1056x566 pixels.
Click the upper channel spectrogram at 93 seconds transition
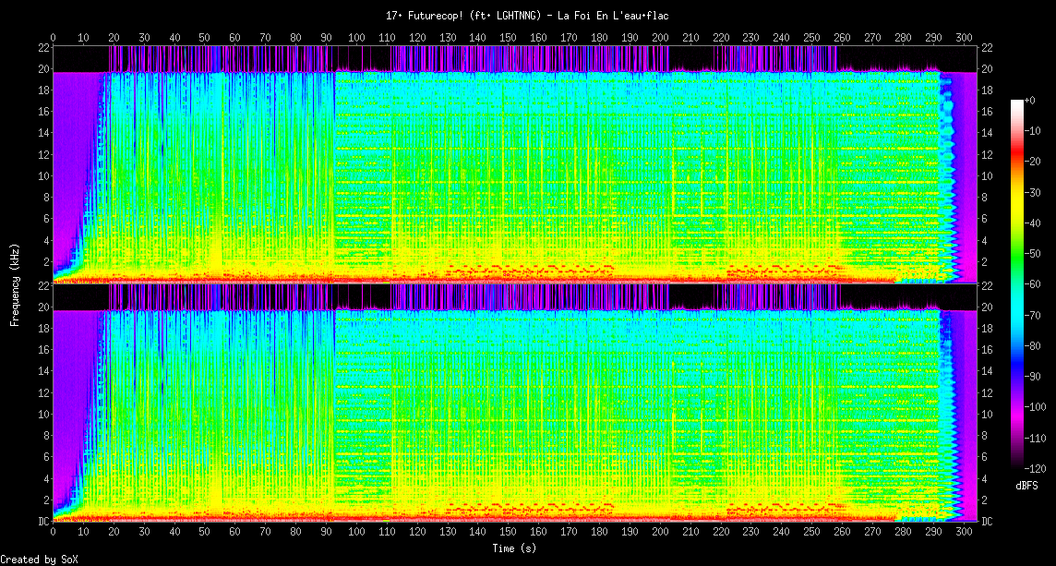(334, 175)
